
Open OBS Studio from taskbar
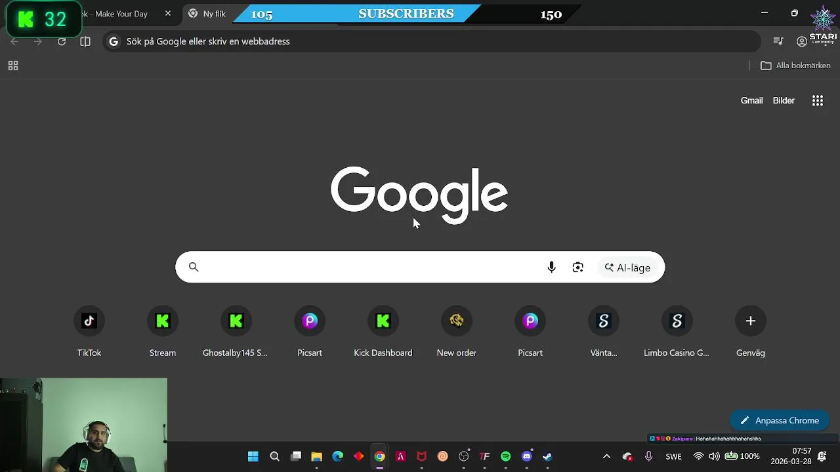click(x=464, y=456)
